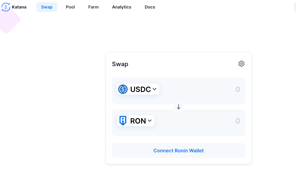Connect Ronin Wallet button

pyautogui.click(x=178, y=151)
